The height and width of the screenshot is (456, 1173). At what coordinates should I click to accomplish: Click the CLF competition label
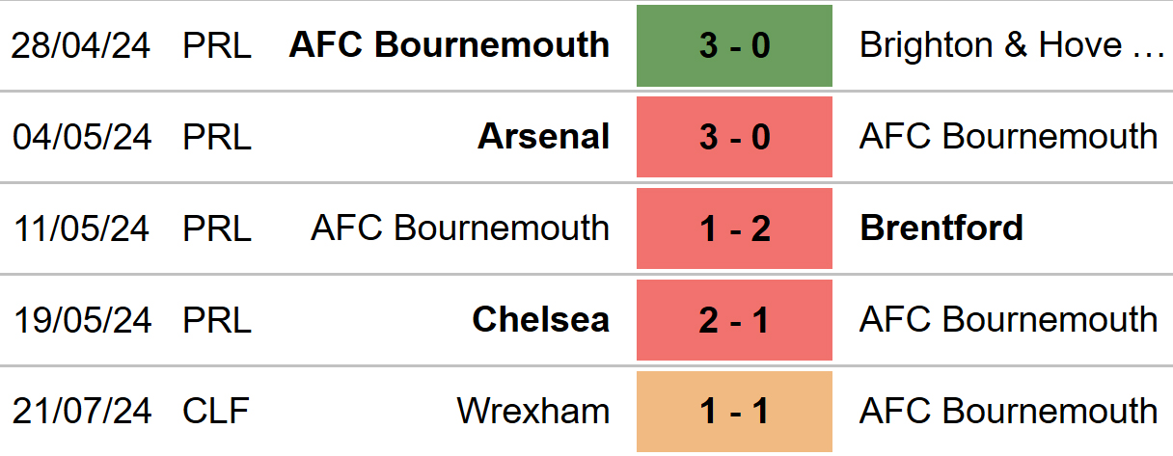[216, 412]
